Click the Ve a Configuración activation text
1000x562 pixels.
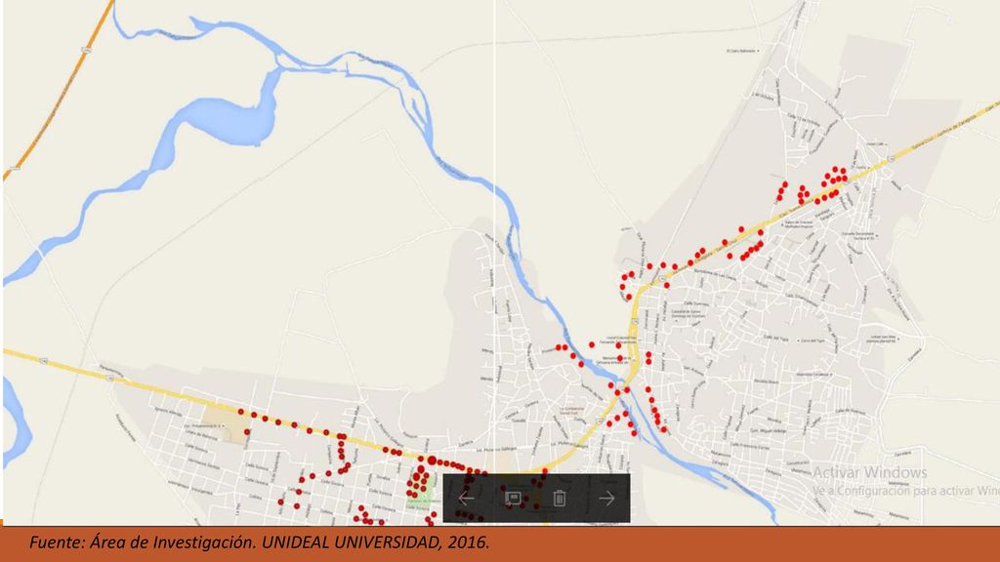[905, 491]
